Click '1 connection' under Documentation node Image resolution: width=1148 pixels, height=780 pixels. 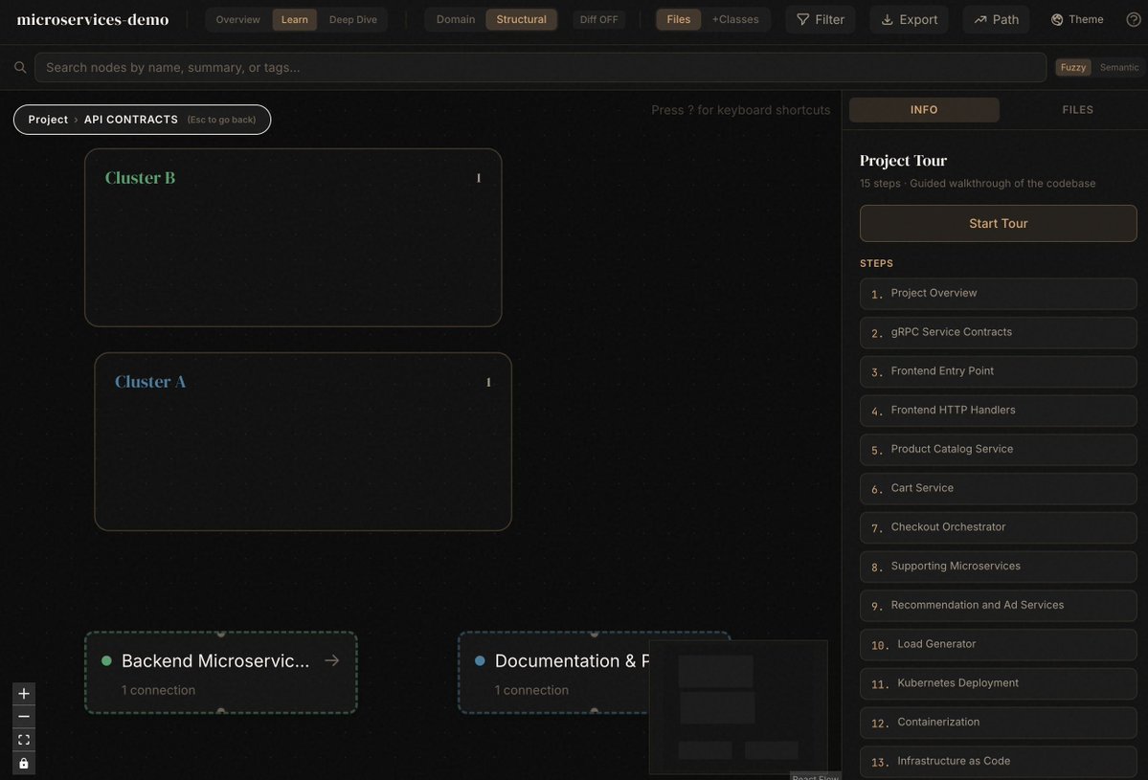pos(531,690)
